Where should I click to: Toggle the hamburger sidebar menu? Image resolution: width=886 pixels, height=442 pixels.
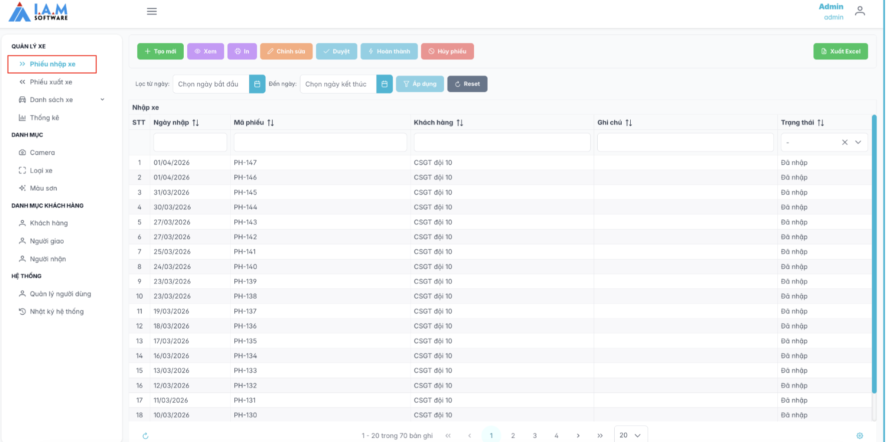pos(152,11)
